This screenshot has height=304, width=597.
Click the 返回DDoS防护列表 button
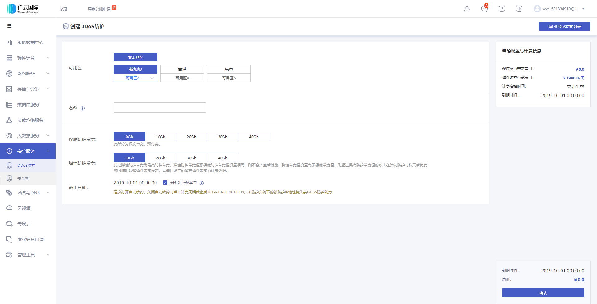click(564, 26)
